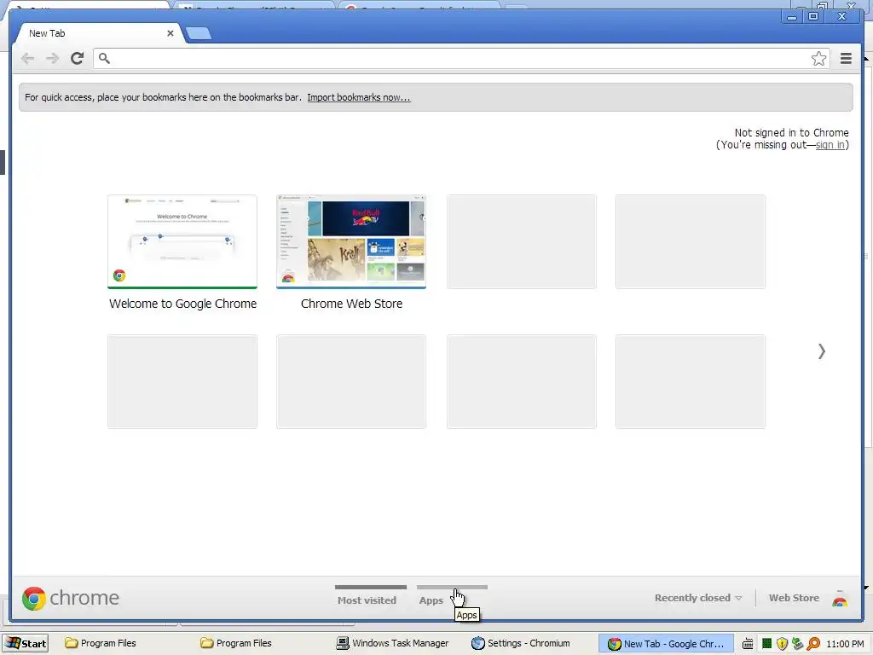Open the Chrome Web Store thumbnail
The height and width of the screenshot is (655, 873).
[x=351, y=241]
